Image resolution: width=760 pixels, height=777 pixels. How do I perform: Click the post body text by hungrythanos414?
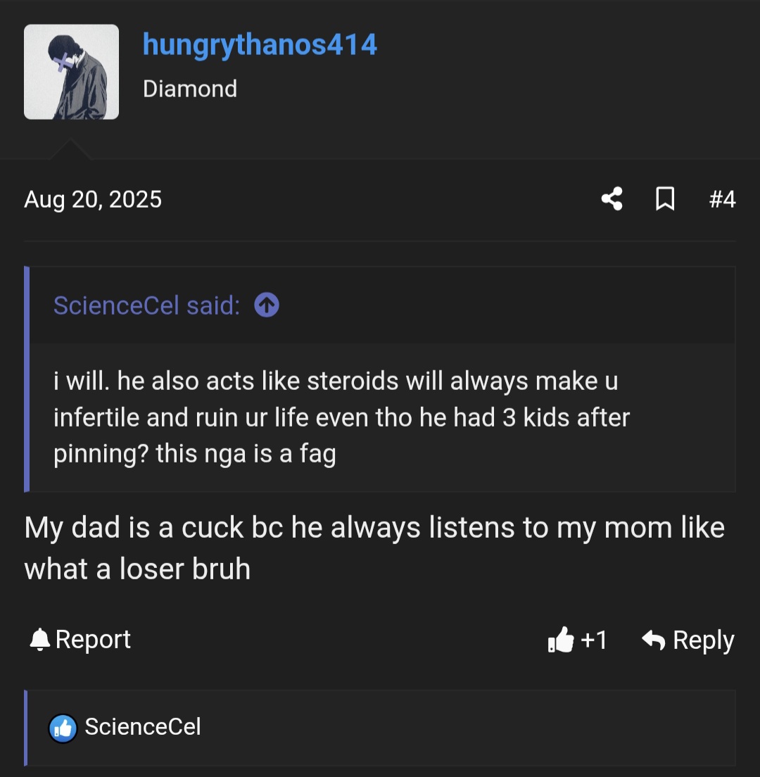pyautogui.click(x=374, y=548)
